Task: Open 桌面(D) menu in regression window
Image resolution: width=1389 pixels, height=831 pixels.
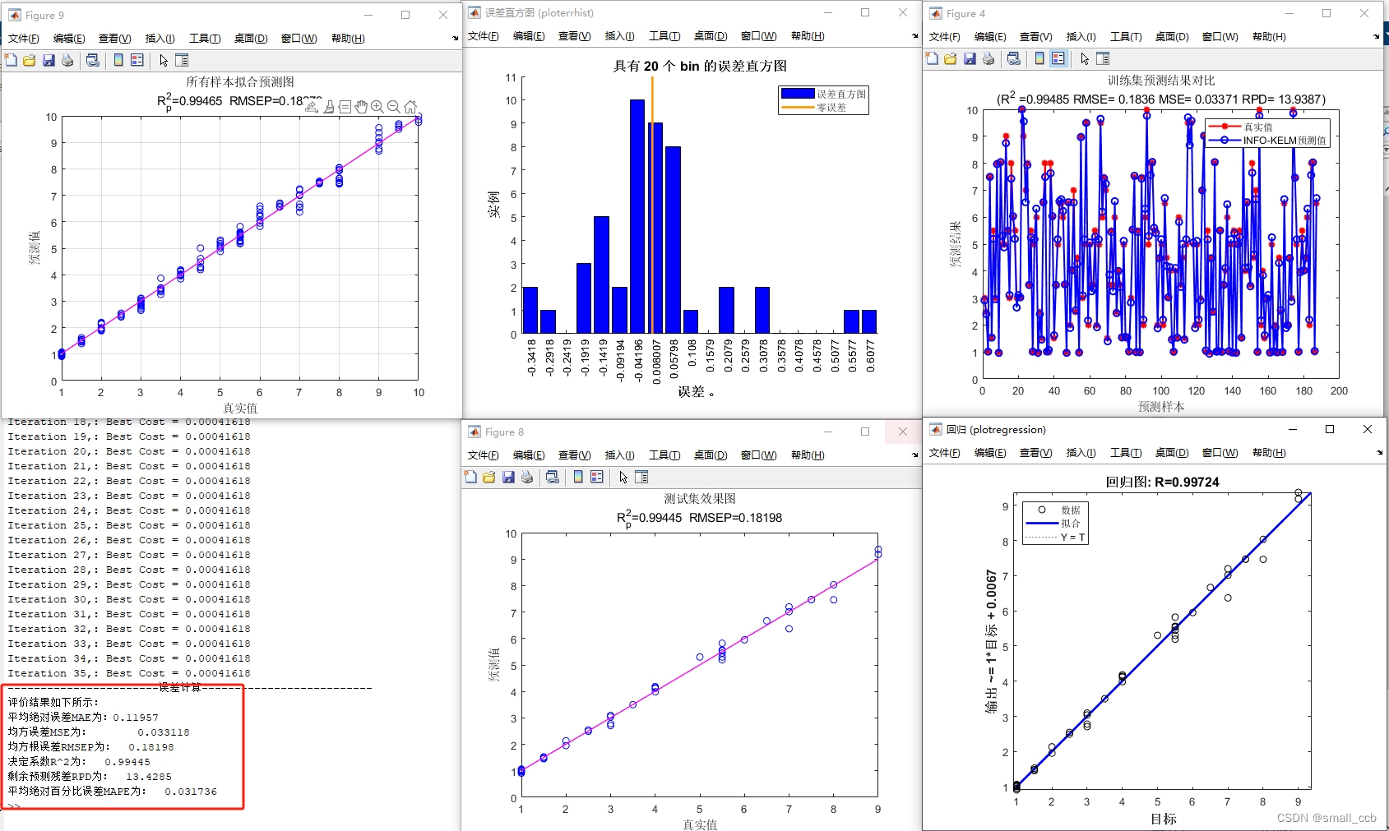Action: pos(1172,453)
